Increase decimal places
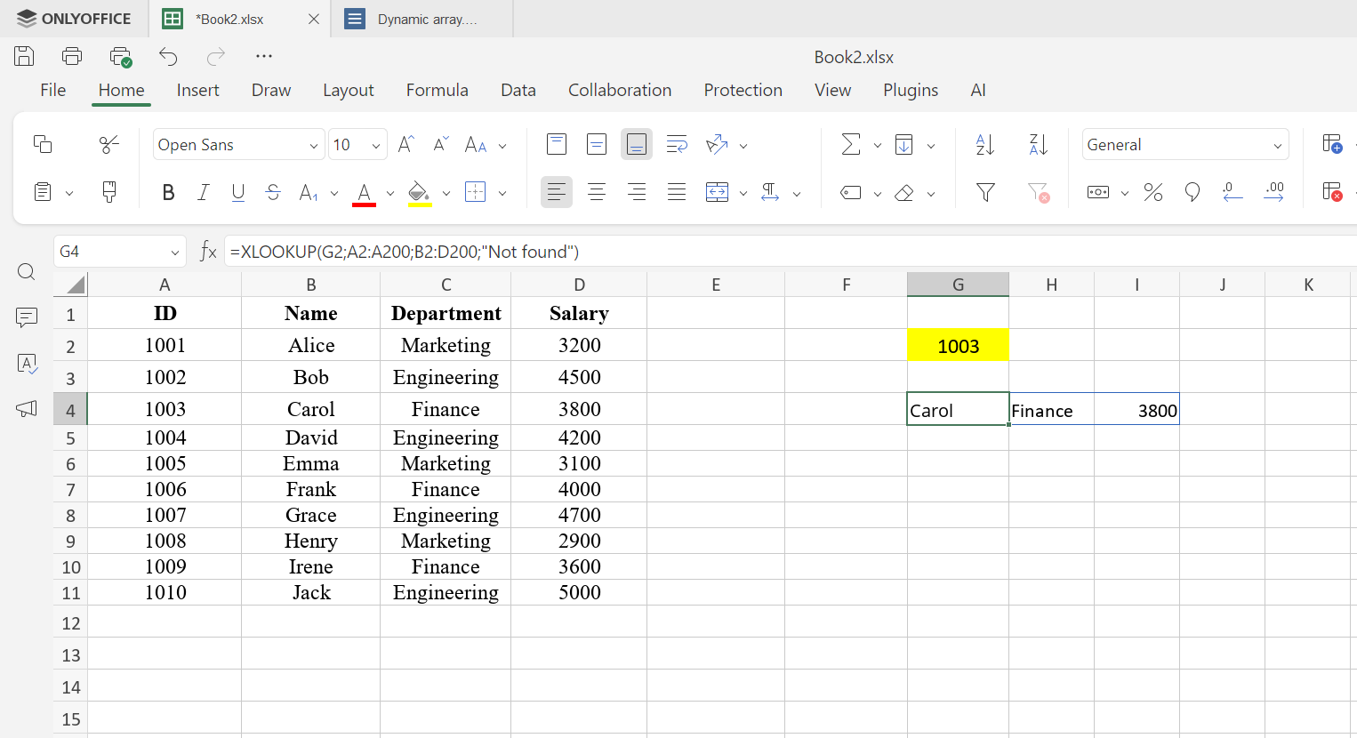Image resolution: width=1357 pixels, height=738 pixels. pos(1274,192)
